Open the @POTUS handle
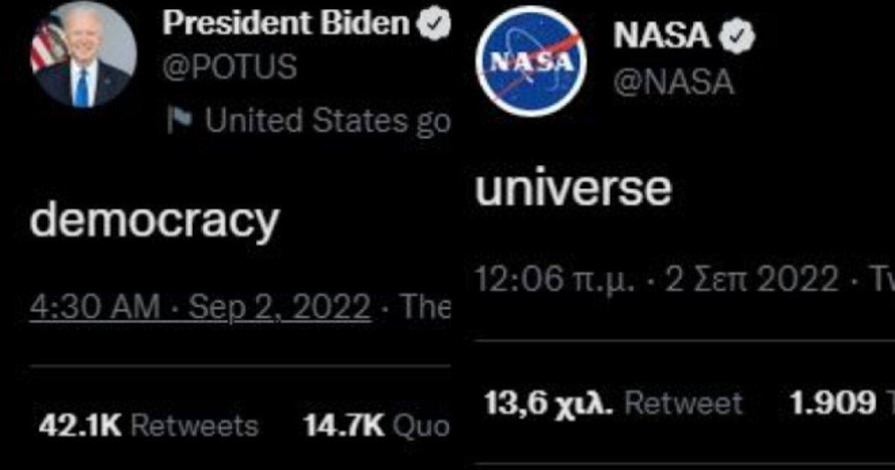Screen dimensions: 895x470 [x=230, y=67]
